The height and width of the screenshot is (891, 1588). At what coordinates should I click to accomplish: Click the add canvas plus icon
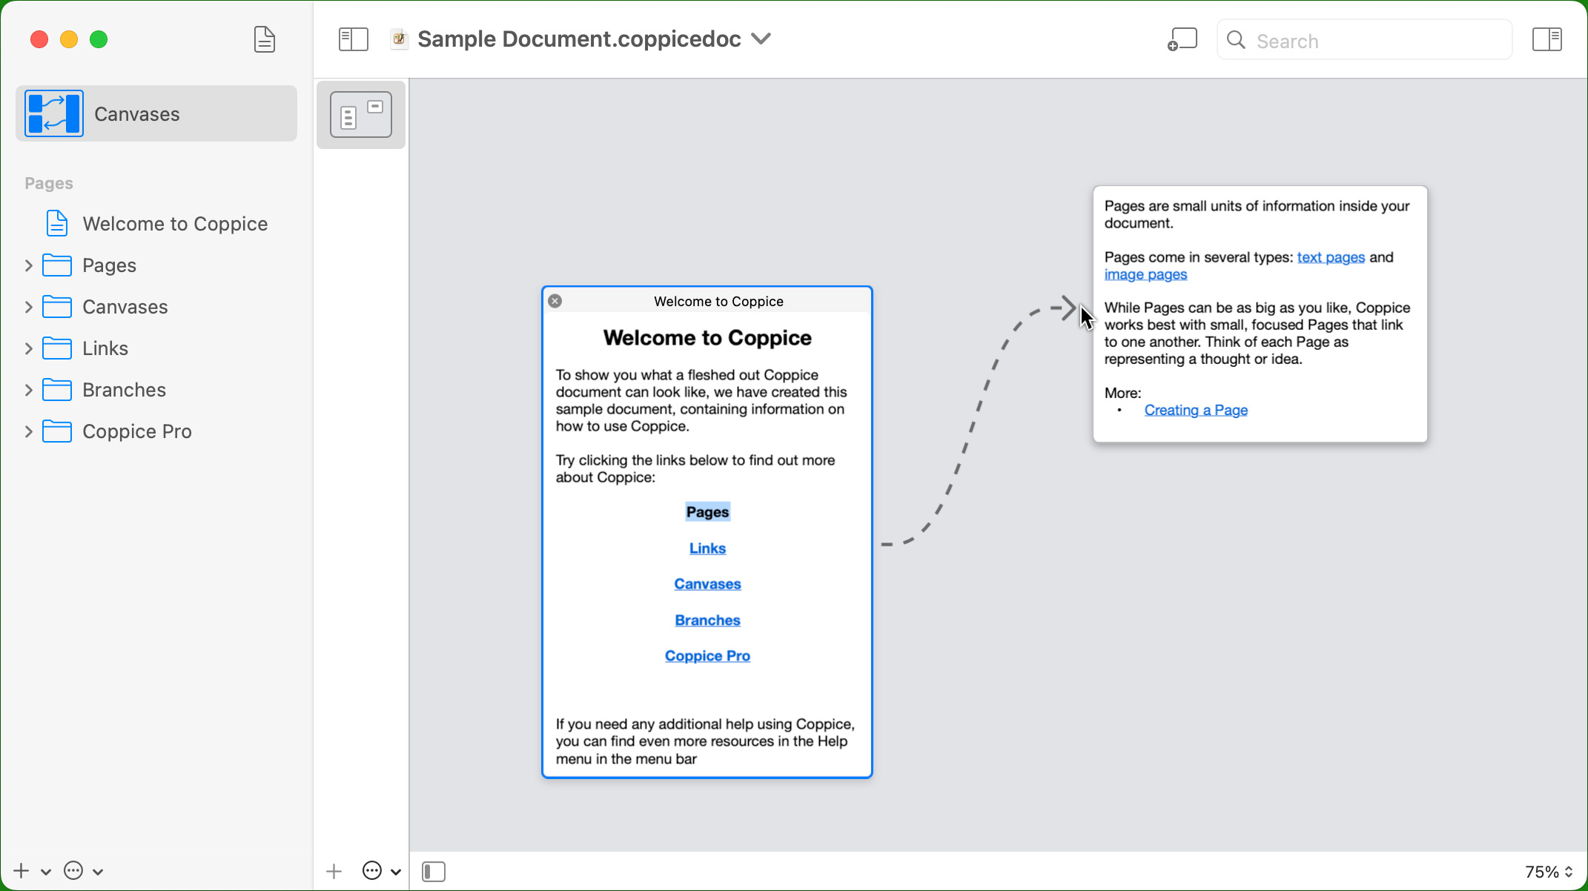click(334, 871)
